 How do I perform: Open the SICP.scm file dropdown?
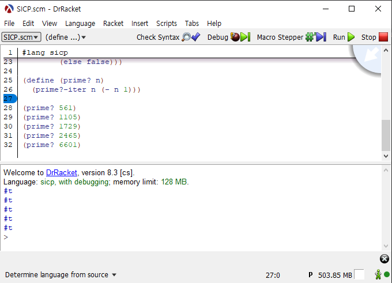pyautogui.click(x=21, y=37)
